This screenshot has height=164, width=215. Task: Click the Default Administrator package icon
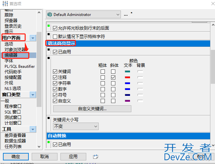click(x=50, y=14)
